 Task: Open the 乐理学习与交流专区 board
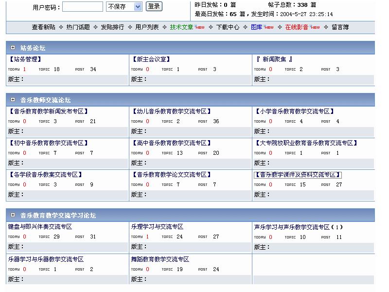coord(157,226)
